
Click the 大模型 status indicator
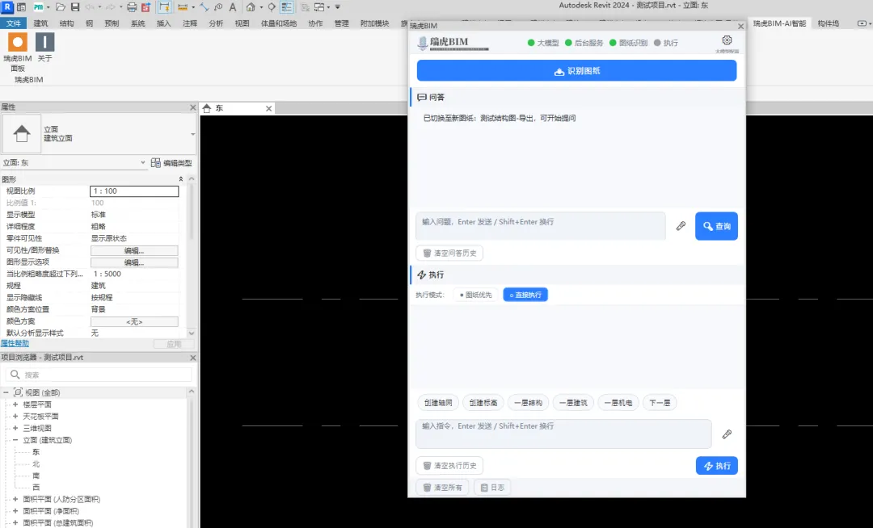(x=543, y=43)
